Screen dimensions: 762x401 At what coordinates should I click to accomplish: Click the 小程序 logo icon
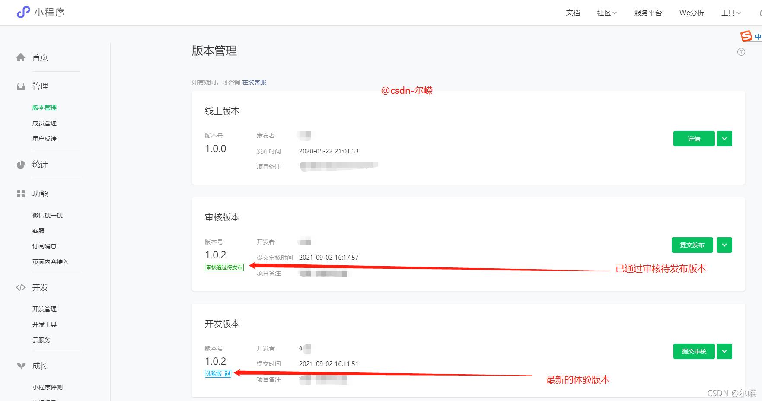tap(23, 12)
